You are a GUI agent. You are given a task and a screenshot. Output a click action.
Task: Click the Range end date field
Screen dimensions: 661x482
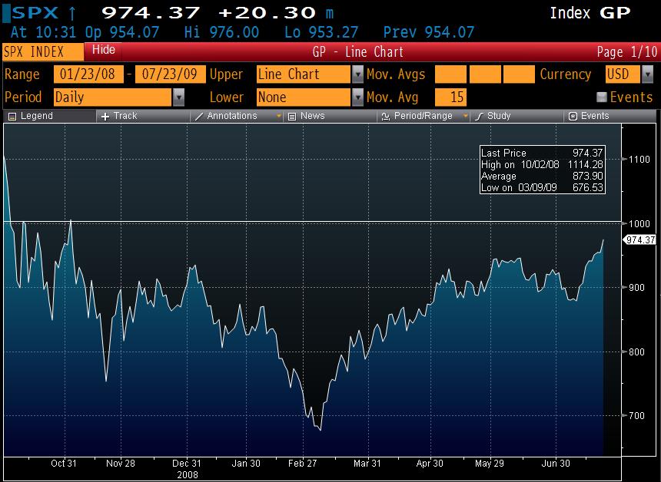coord(169,74)
